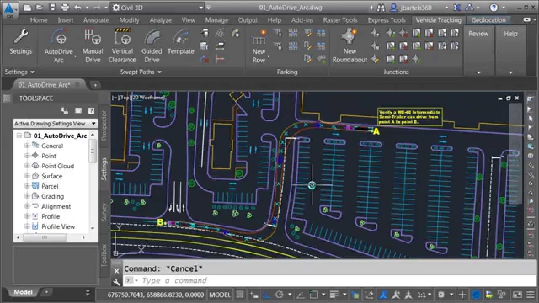Create a New Row of parking
The image size is (539, 303).
pos(259,46)
